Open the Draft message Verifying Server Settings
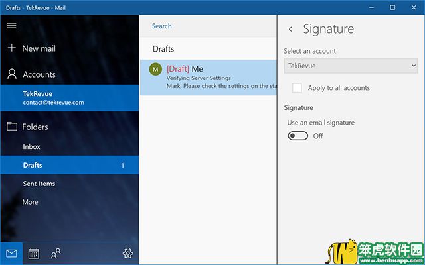Image resolution: width=425 pixels, height=265 pixels. pos(208,78)
